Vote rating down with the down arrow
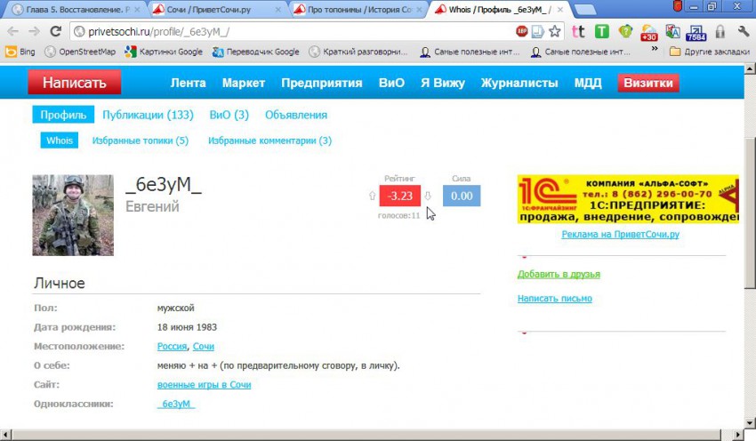The width and height of the screenshot is (756, 441). tap(428, 196)
